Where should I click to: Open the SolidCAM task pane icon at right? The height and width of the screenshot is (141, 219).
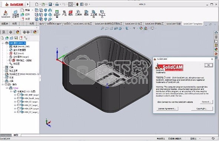[x=216, y=53]
